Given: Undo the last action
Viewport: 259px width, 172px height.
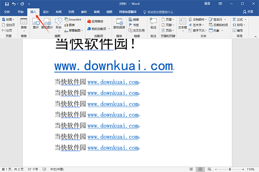Looking at the screenshot, I should 14,4.
